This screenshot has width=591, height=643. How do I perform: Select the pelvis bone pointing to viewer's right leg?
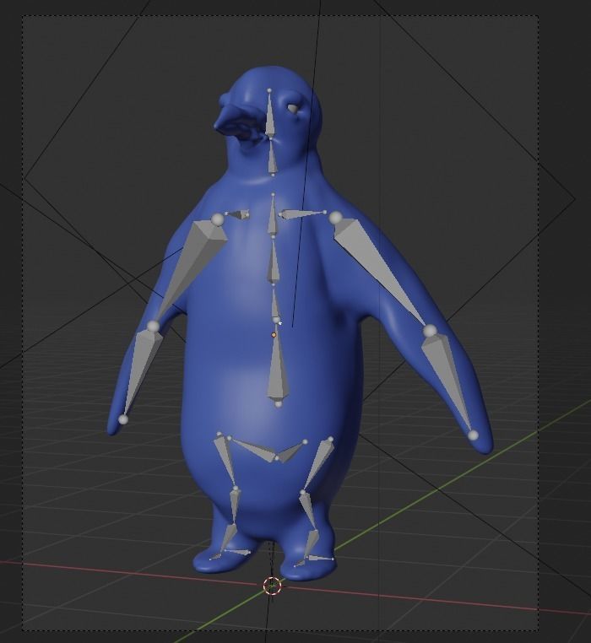coord(291,452)
